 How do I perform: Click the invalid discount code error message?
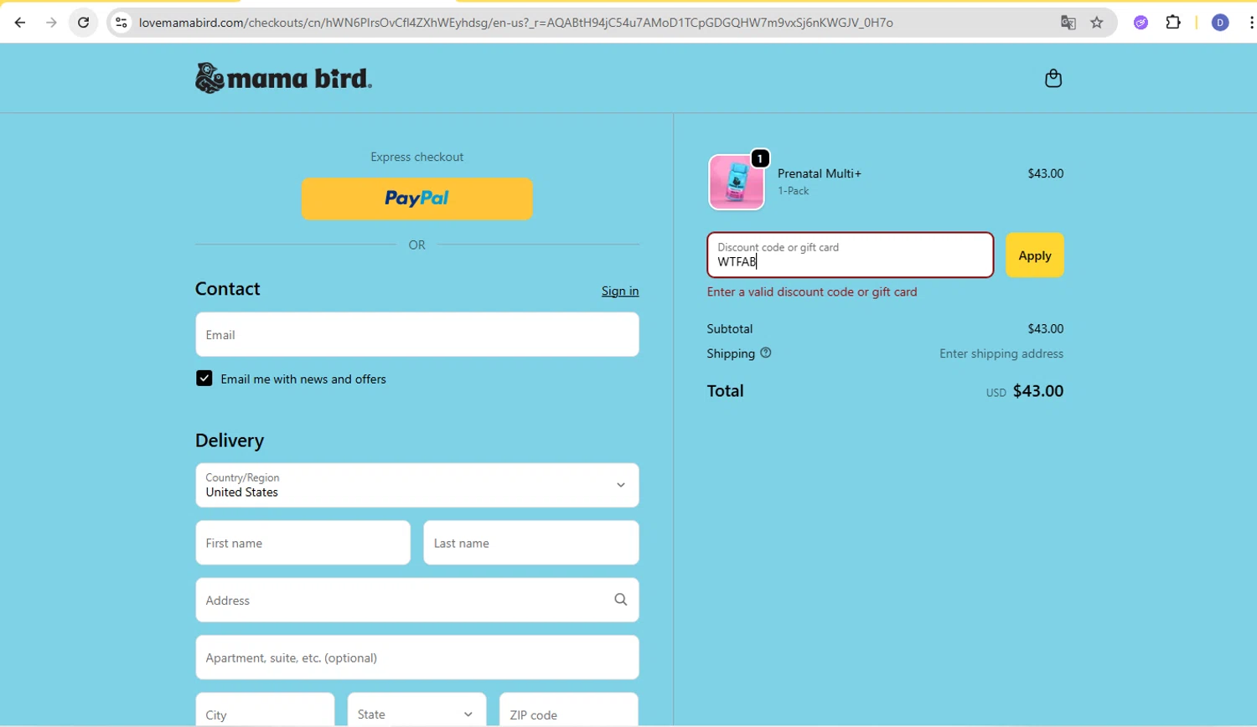pos(812,291)
